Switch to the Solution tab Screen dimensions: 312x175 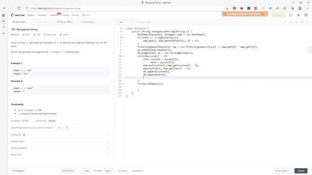pyautogui.click(x=42, y=22)
